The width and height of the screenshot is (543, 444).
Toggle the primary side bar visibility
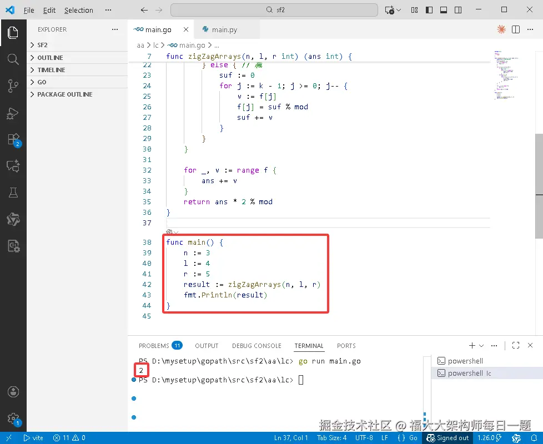[429, 10]
